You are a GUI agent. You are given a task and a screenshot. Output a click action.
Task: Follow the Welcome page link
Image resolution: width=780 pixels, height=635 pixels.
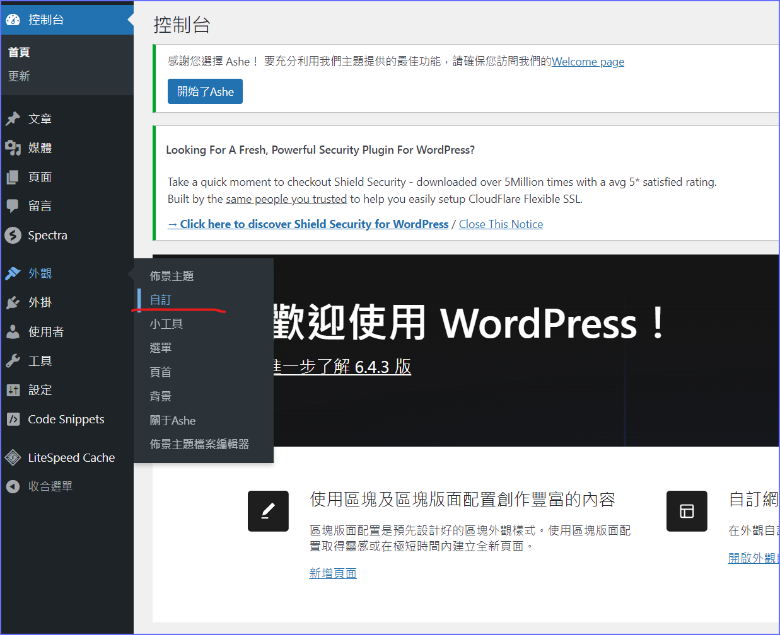588,62
